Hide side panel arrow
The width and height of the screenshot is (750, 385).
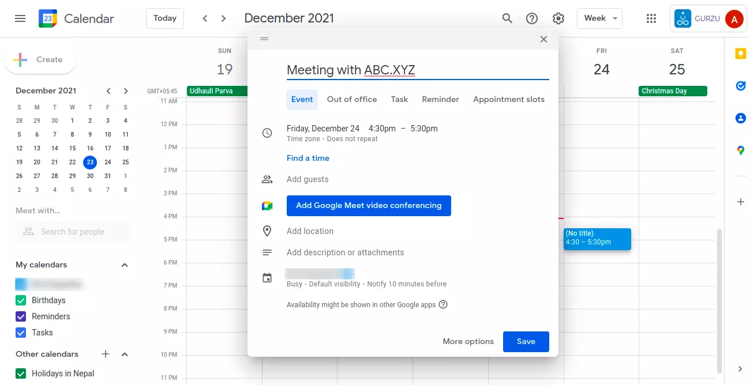click(x=741, y=369)
